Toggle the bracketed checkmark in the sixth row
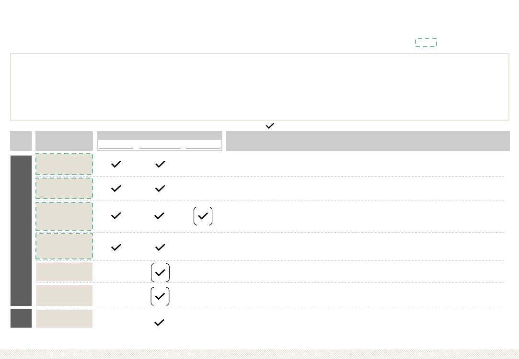 click(160, 296)
